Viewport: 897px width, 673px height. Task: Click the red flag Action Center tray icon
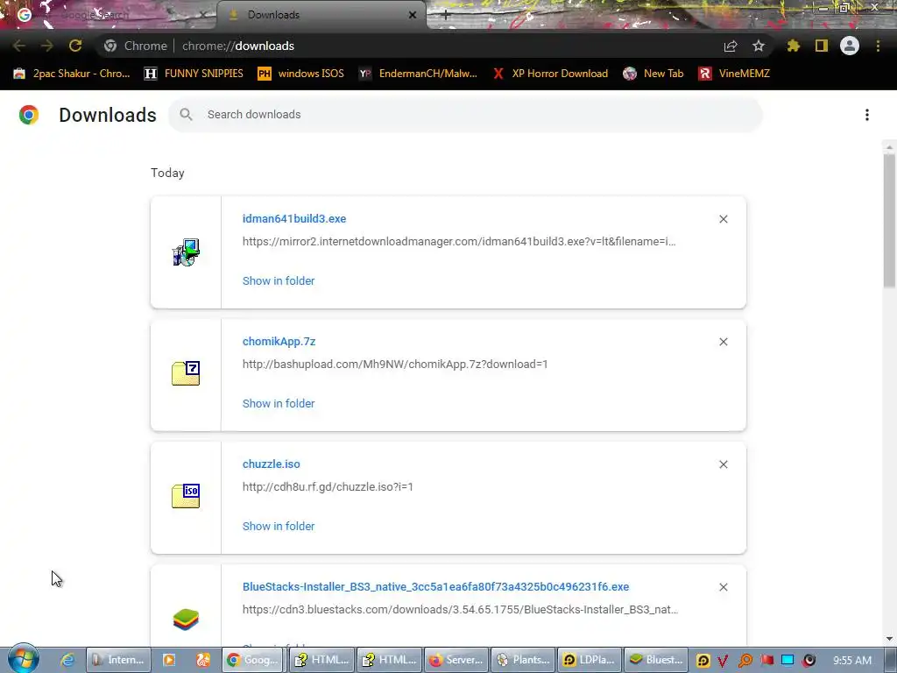767,661
